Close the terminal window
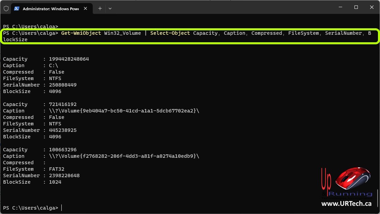Screen dimensions: 380x214 371,7
